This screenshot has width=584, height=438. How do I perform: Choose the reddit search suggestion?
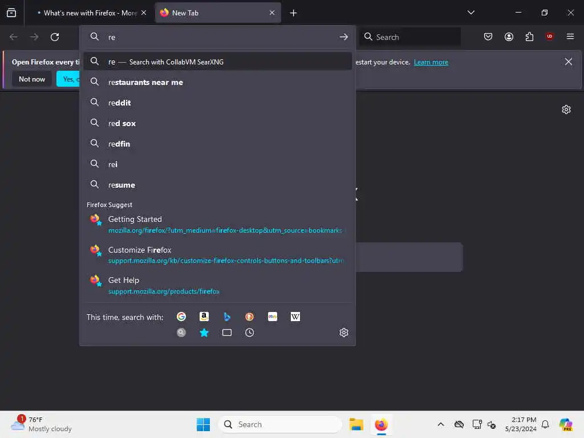(218, 103)
